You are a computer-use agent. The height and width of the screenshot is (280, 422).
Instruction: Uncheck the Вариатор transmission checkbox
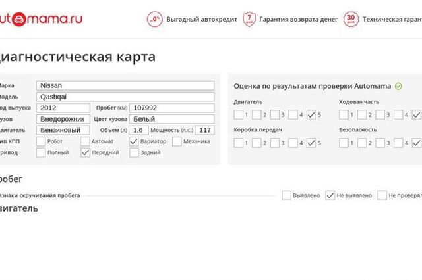pos(134,141)
